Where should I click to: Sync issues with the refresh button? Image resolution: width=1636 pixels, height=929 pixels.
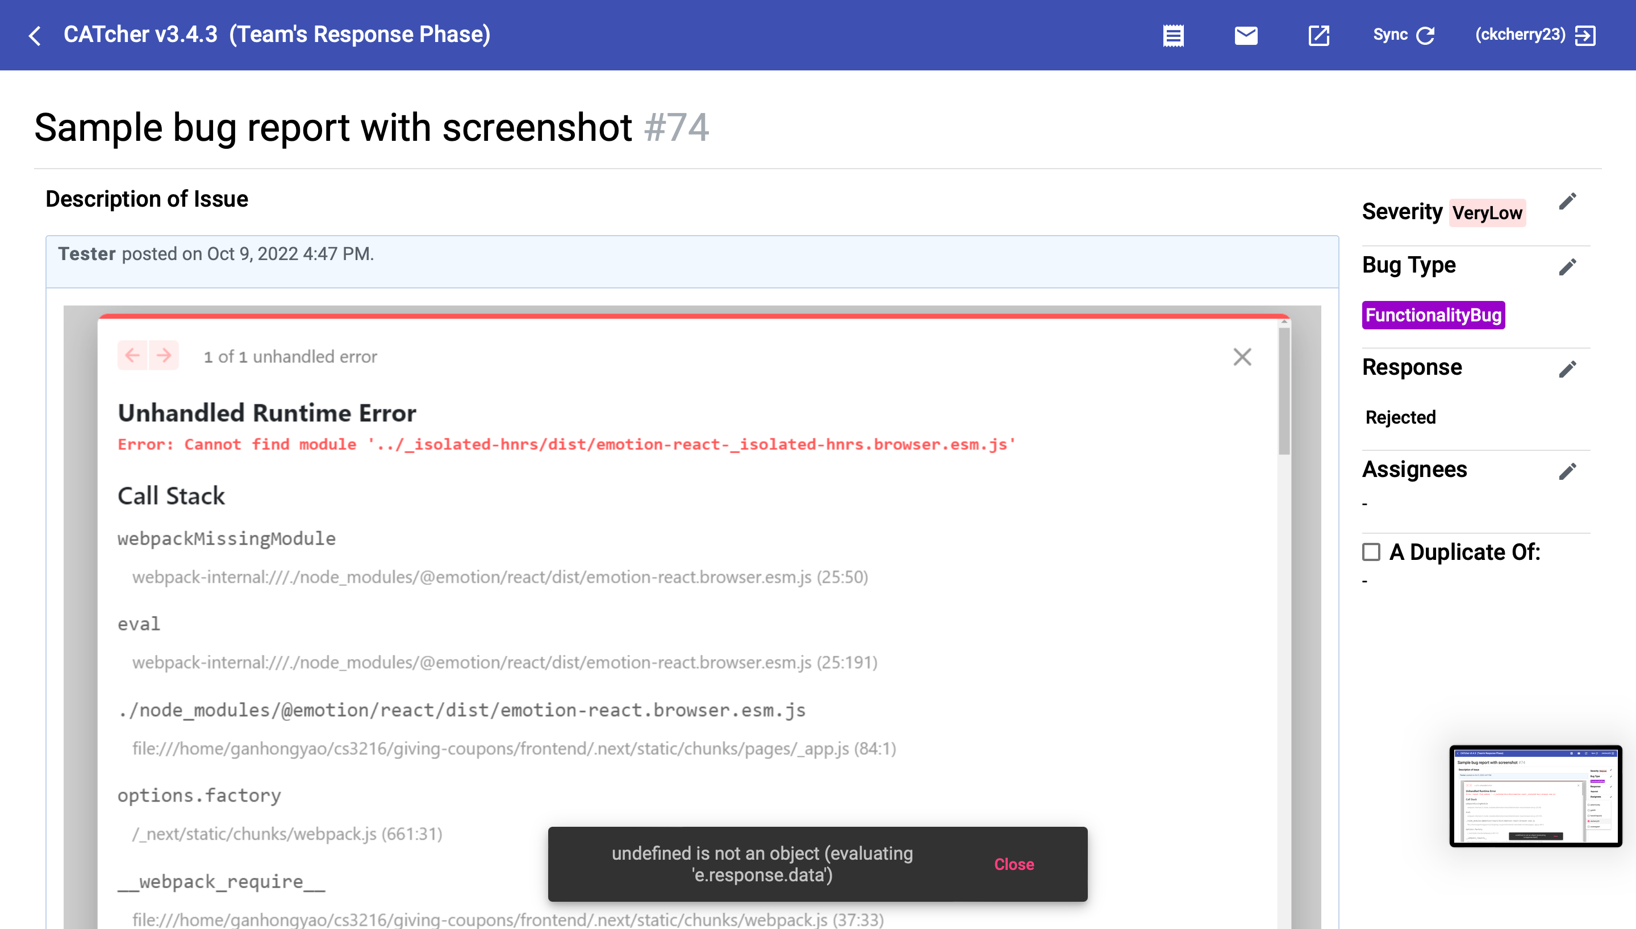1404,35
